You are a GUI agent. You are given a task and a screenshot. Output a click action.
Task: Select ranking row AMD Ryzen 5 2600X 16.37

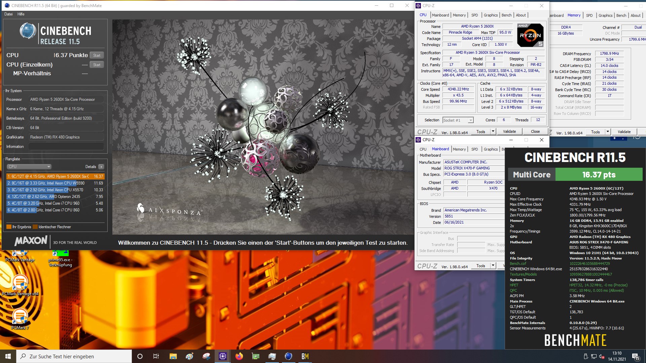(56, 176)
